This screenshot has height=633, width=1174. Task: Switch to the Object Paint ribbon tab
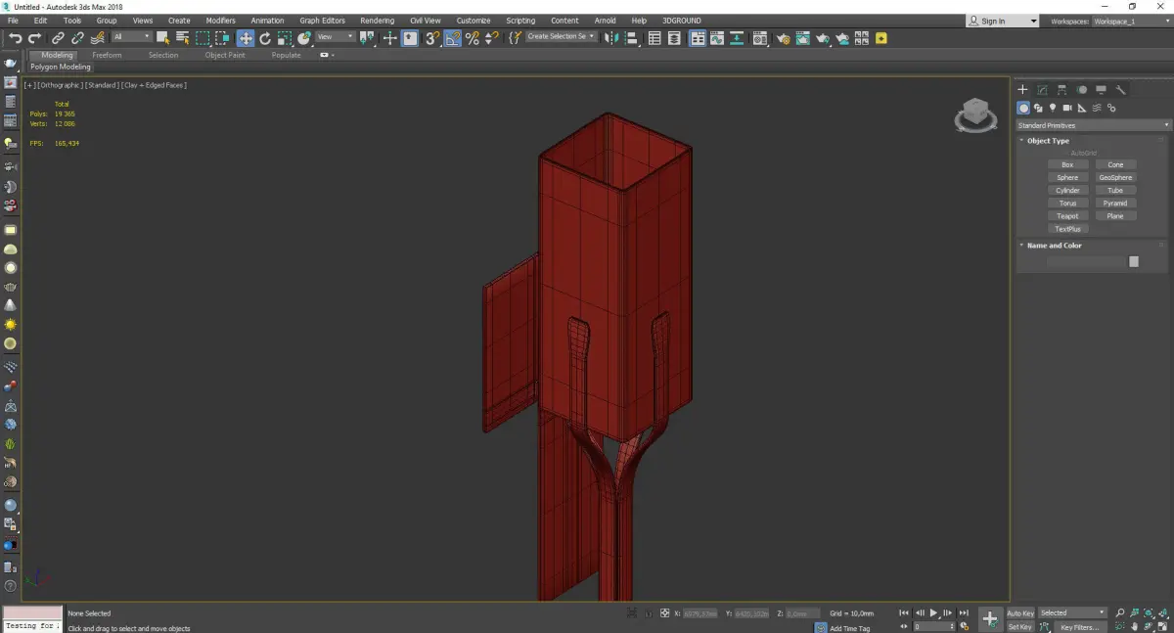(225, 56)
